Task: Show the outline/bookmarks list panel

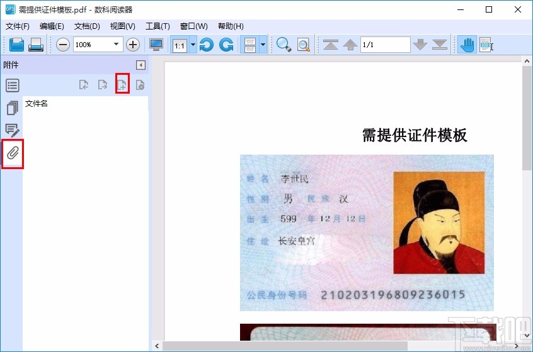Action: click(x=13, y=85)
